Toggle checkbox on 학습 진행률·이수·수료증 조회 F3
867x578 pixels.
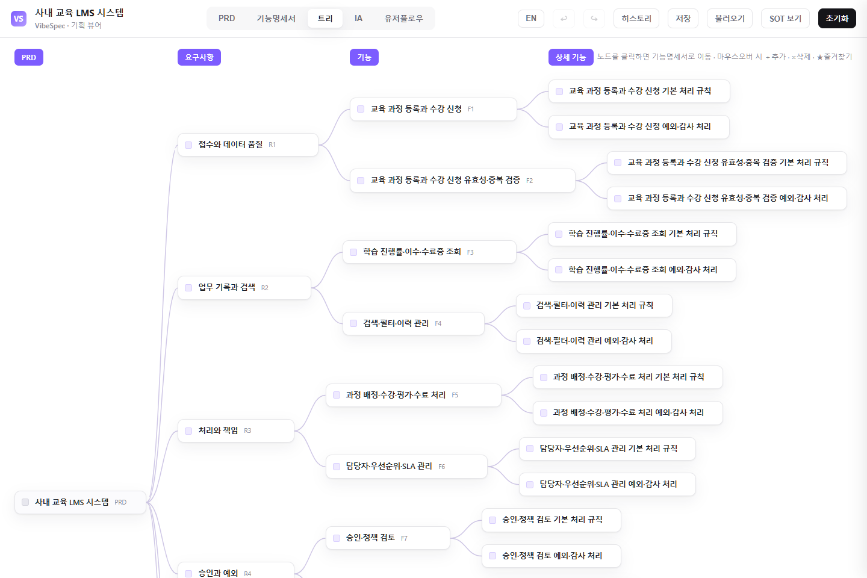(x=353, y=252)
